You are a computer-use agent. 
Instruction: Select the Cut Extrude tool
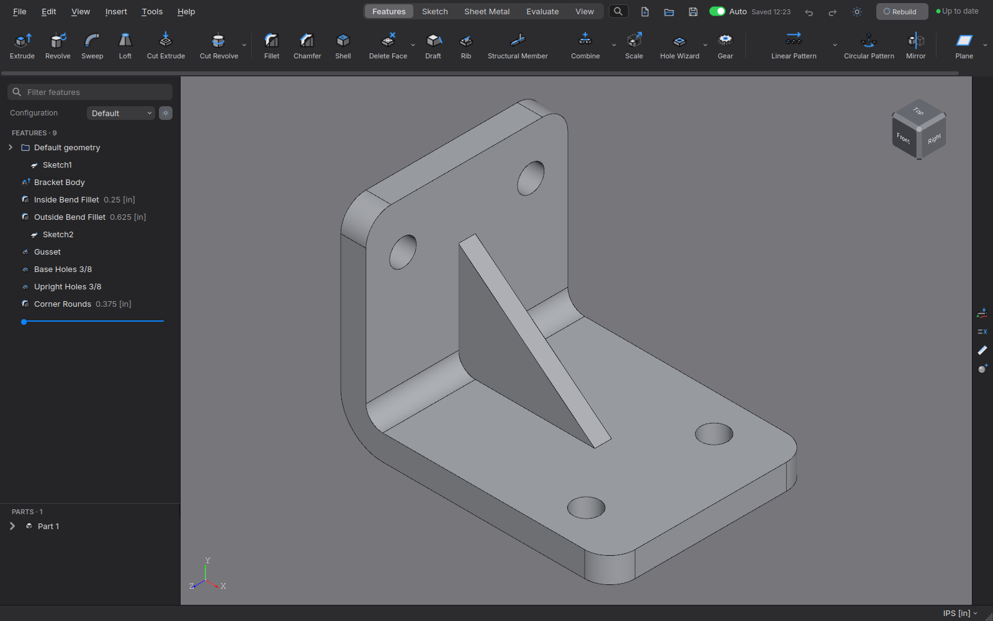[x=166, y=47]
